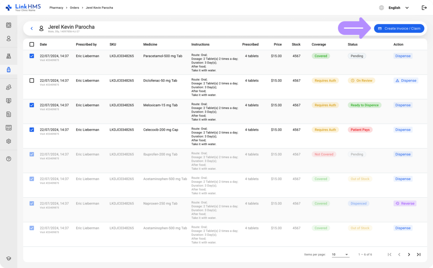Click the Requires Auth badge in Diclofenac row
Image resolution: width=433 pixels, height=268 pixels.
[325, 80]
